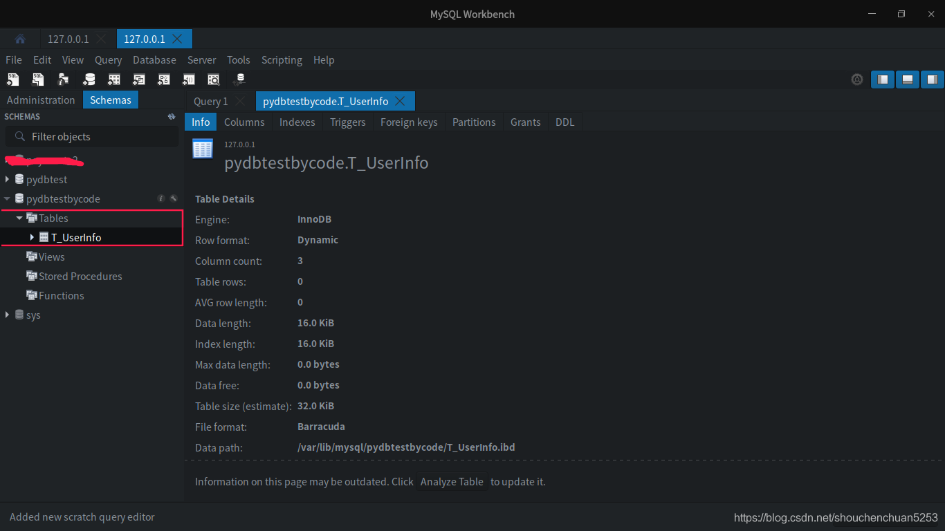This screenshot has height=531, width=945.
Task: Toggle the right sidebar panel
Action: pyautogui.click(x=933, y=80)
